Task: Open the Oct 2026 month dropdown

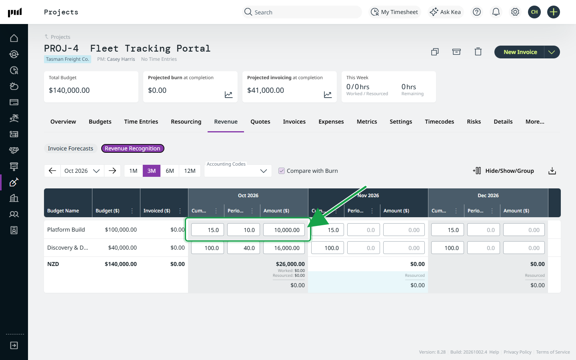Action: tap(82, 171)
